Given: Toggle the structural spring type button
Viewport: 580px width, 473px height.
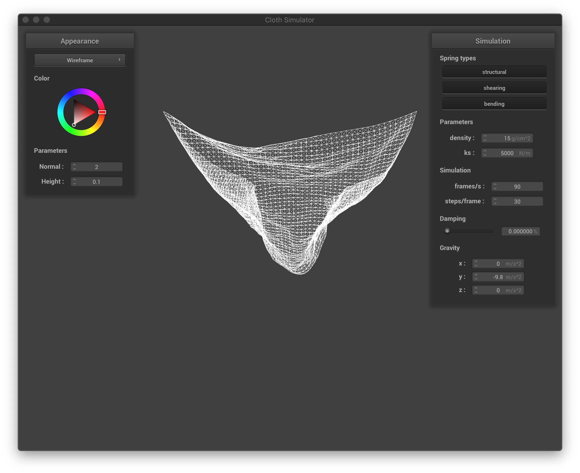Looking at the screenshot, I should point(494,72).
